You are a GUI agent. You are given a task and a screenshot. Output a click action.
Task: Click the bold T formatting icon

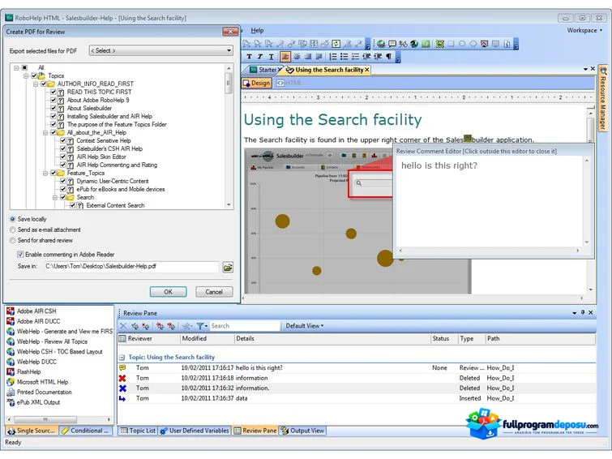click(x=249, y=57)
